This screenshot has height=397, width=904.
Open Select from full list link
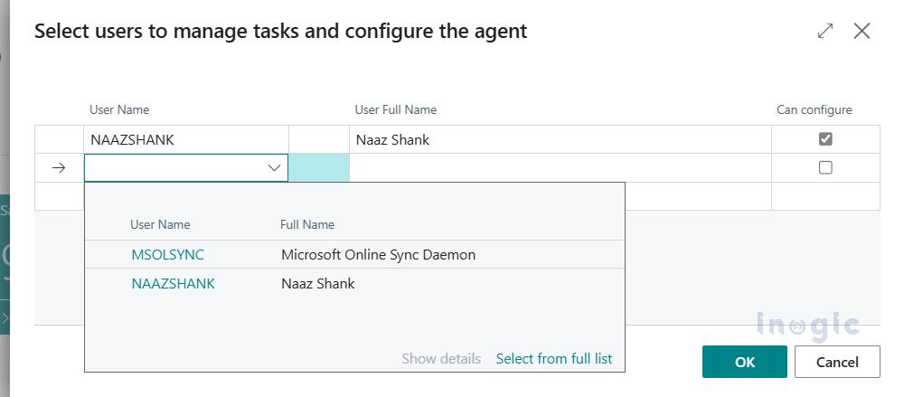tap(553, 358)
